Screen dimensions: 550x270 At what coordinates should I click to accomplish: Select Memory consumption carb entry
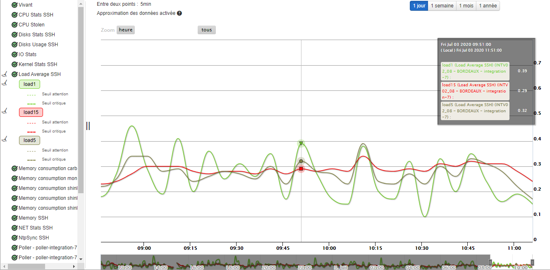coord(48,168)
